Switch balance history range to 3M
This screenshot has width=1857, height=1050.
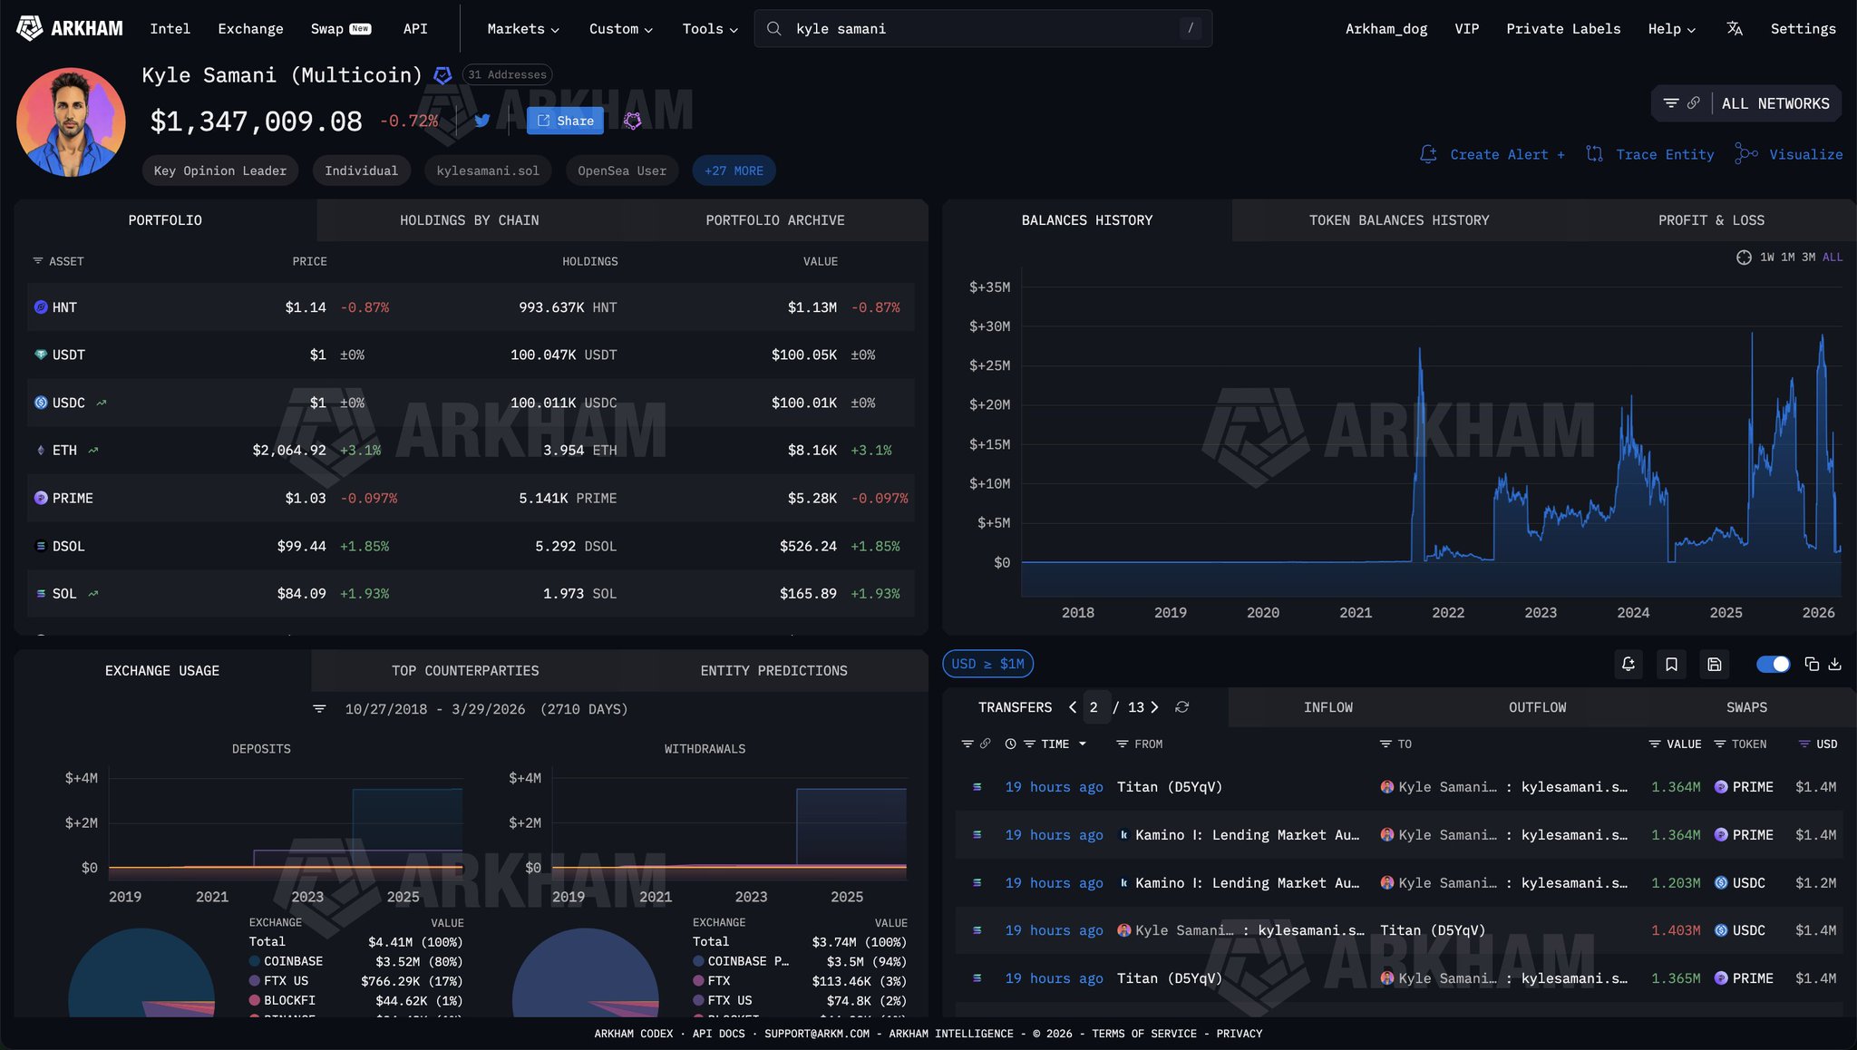tap(1808, 258)
